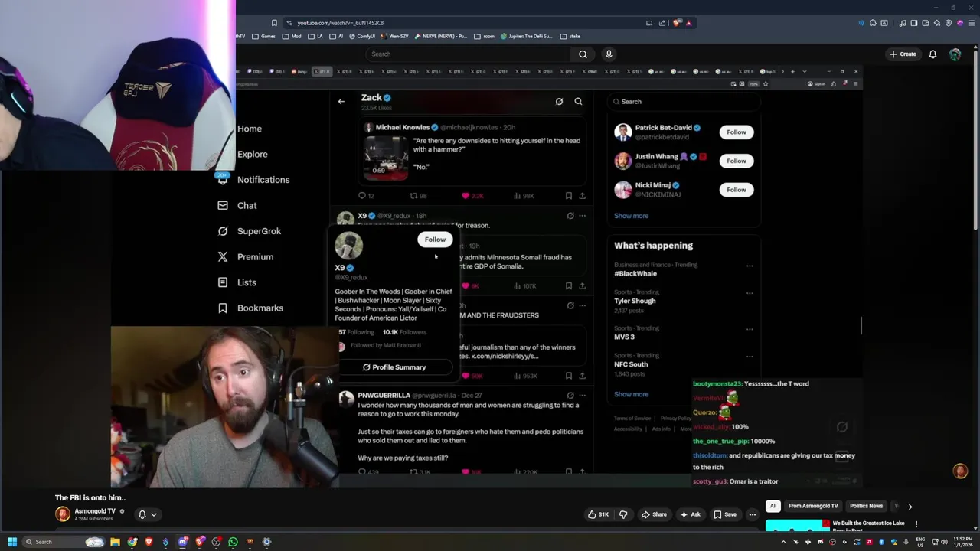
Task: Open Premium in the X sidebar
Action: [x=246, y=257]
